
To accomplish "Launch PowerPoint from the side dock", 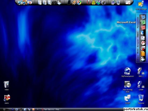I will pyautogui.click(x=143, y=28).
